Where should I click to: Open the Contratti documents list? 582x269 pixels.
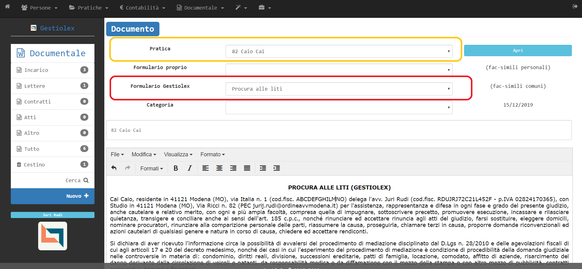(53, 102)
